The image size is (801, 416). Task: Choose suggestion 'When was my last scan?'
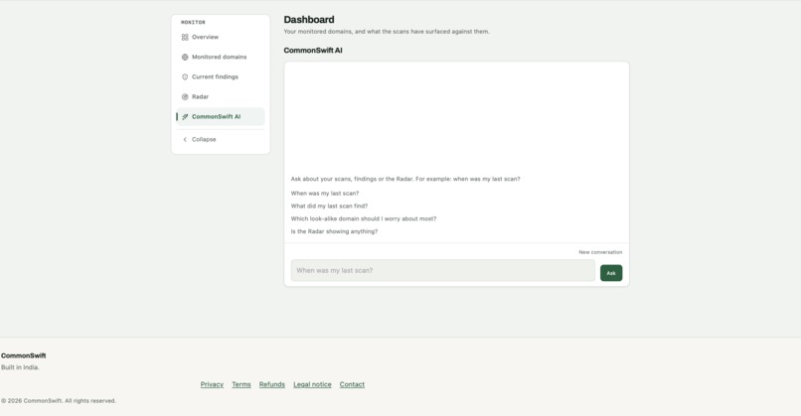pyautogui.click(x=325, y=194)
